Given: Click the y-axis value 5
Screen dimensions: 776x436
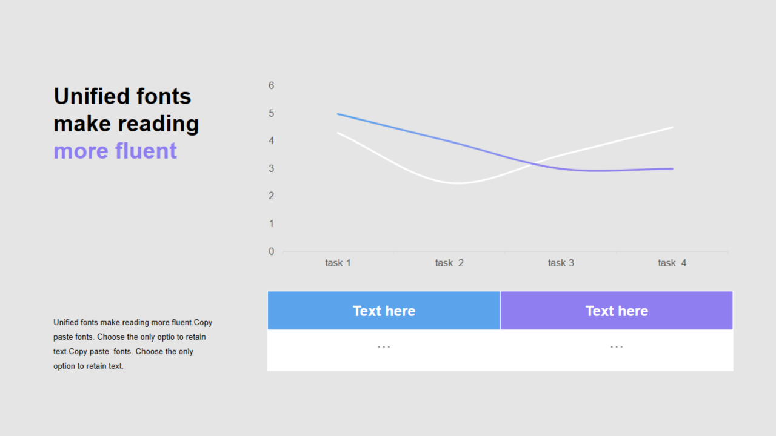Looking at the screenshot, I should pos(272,113).
